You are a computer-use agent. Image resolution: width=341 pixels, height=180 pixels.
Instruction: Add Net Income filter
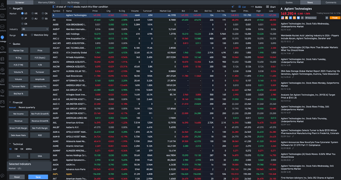18,114
